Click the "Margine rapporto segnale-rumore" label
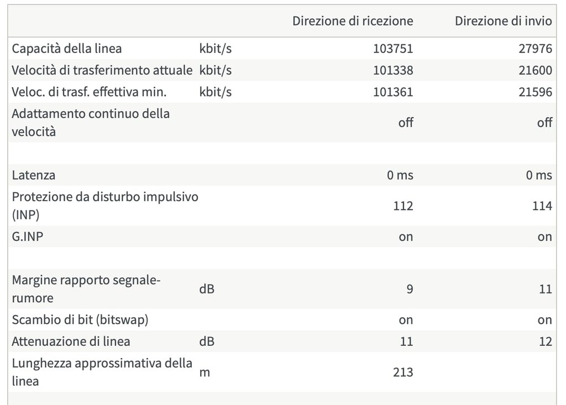Screen dimensions: 566x405 coord(86,289)
